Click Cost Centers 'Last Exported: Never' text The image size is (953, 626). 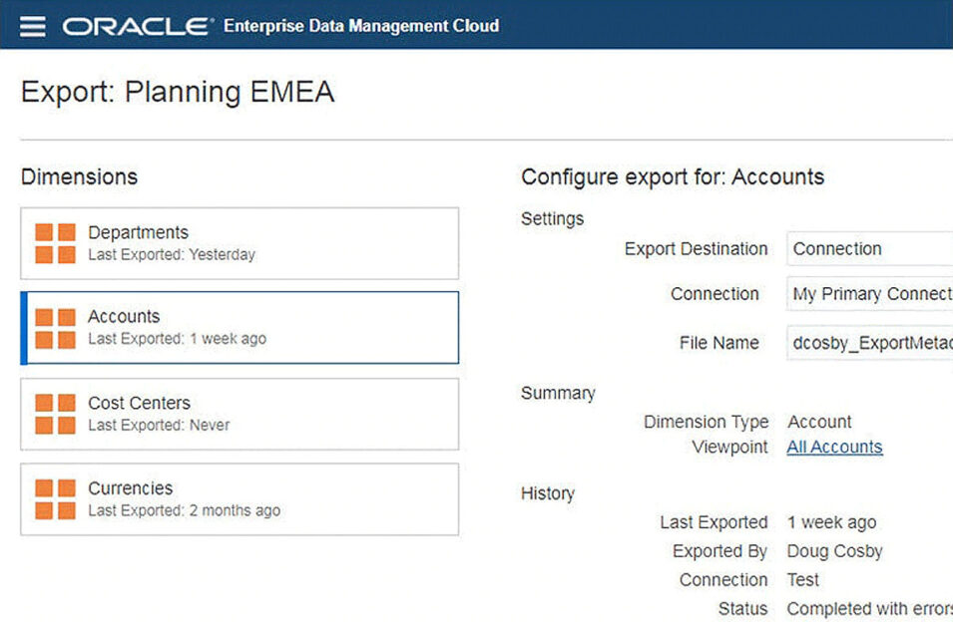159,425
